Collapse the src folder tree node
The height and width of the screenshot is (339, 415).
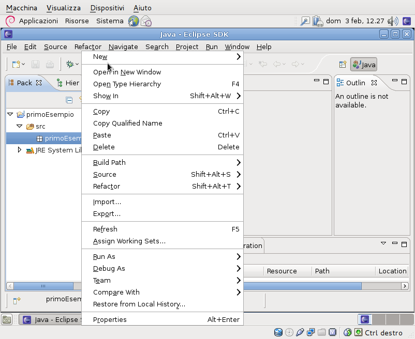(19, 126)
